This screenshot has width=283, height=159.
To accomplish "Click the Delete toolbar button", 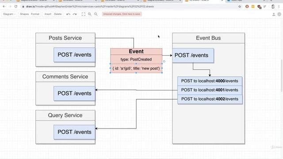I will 58,14.
